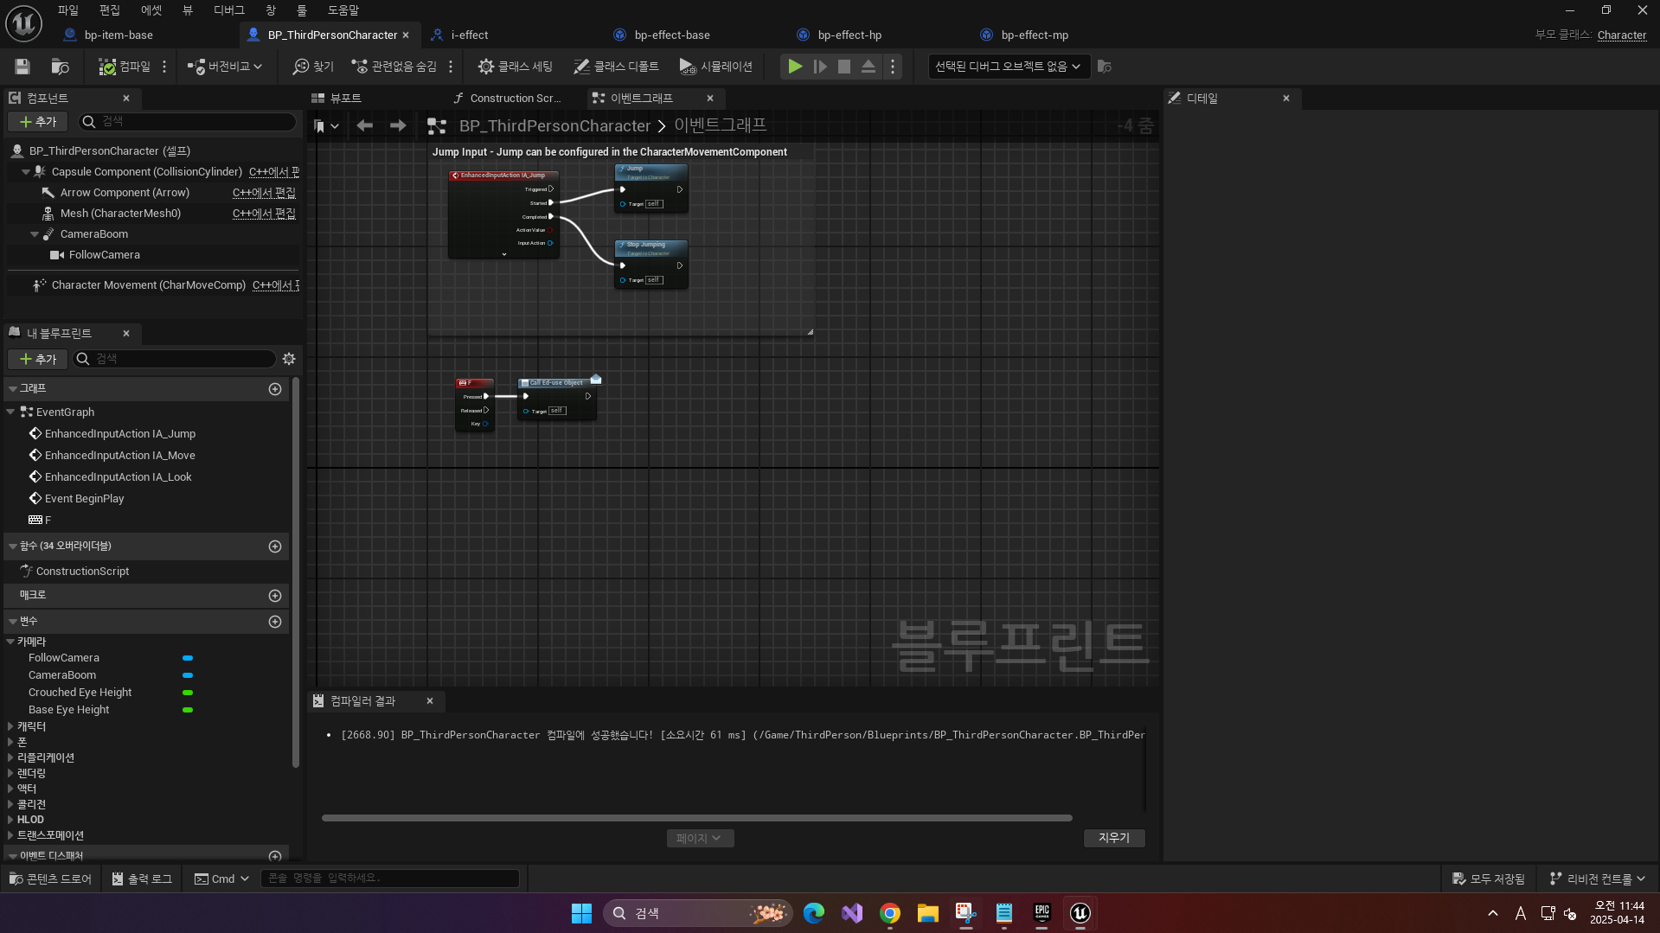The width and height of the screenshot is (1660, 933).
Task: Click 추가 button in My Blueprint panel
Action: tap(38, 359)
